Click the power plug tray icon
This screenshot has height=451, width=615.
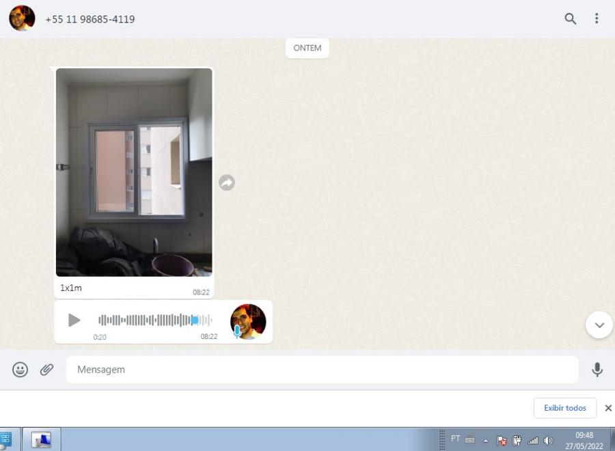tap(517, 441)
